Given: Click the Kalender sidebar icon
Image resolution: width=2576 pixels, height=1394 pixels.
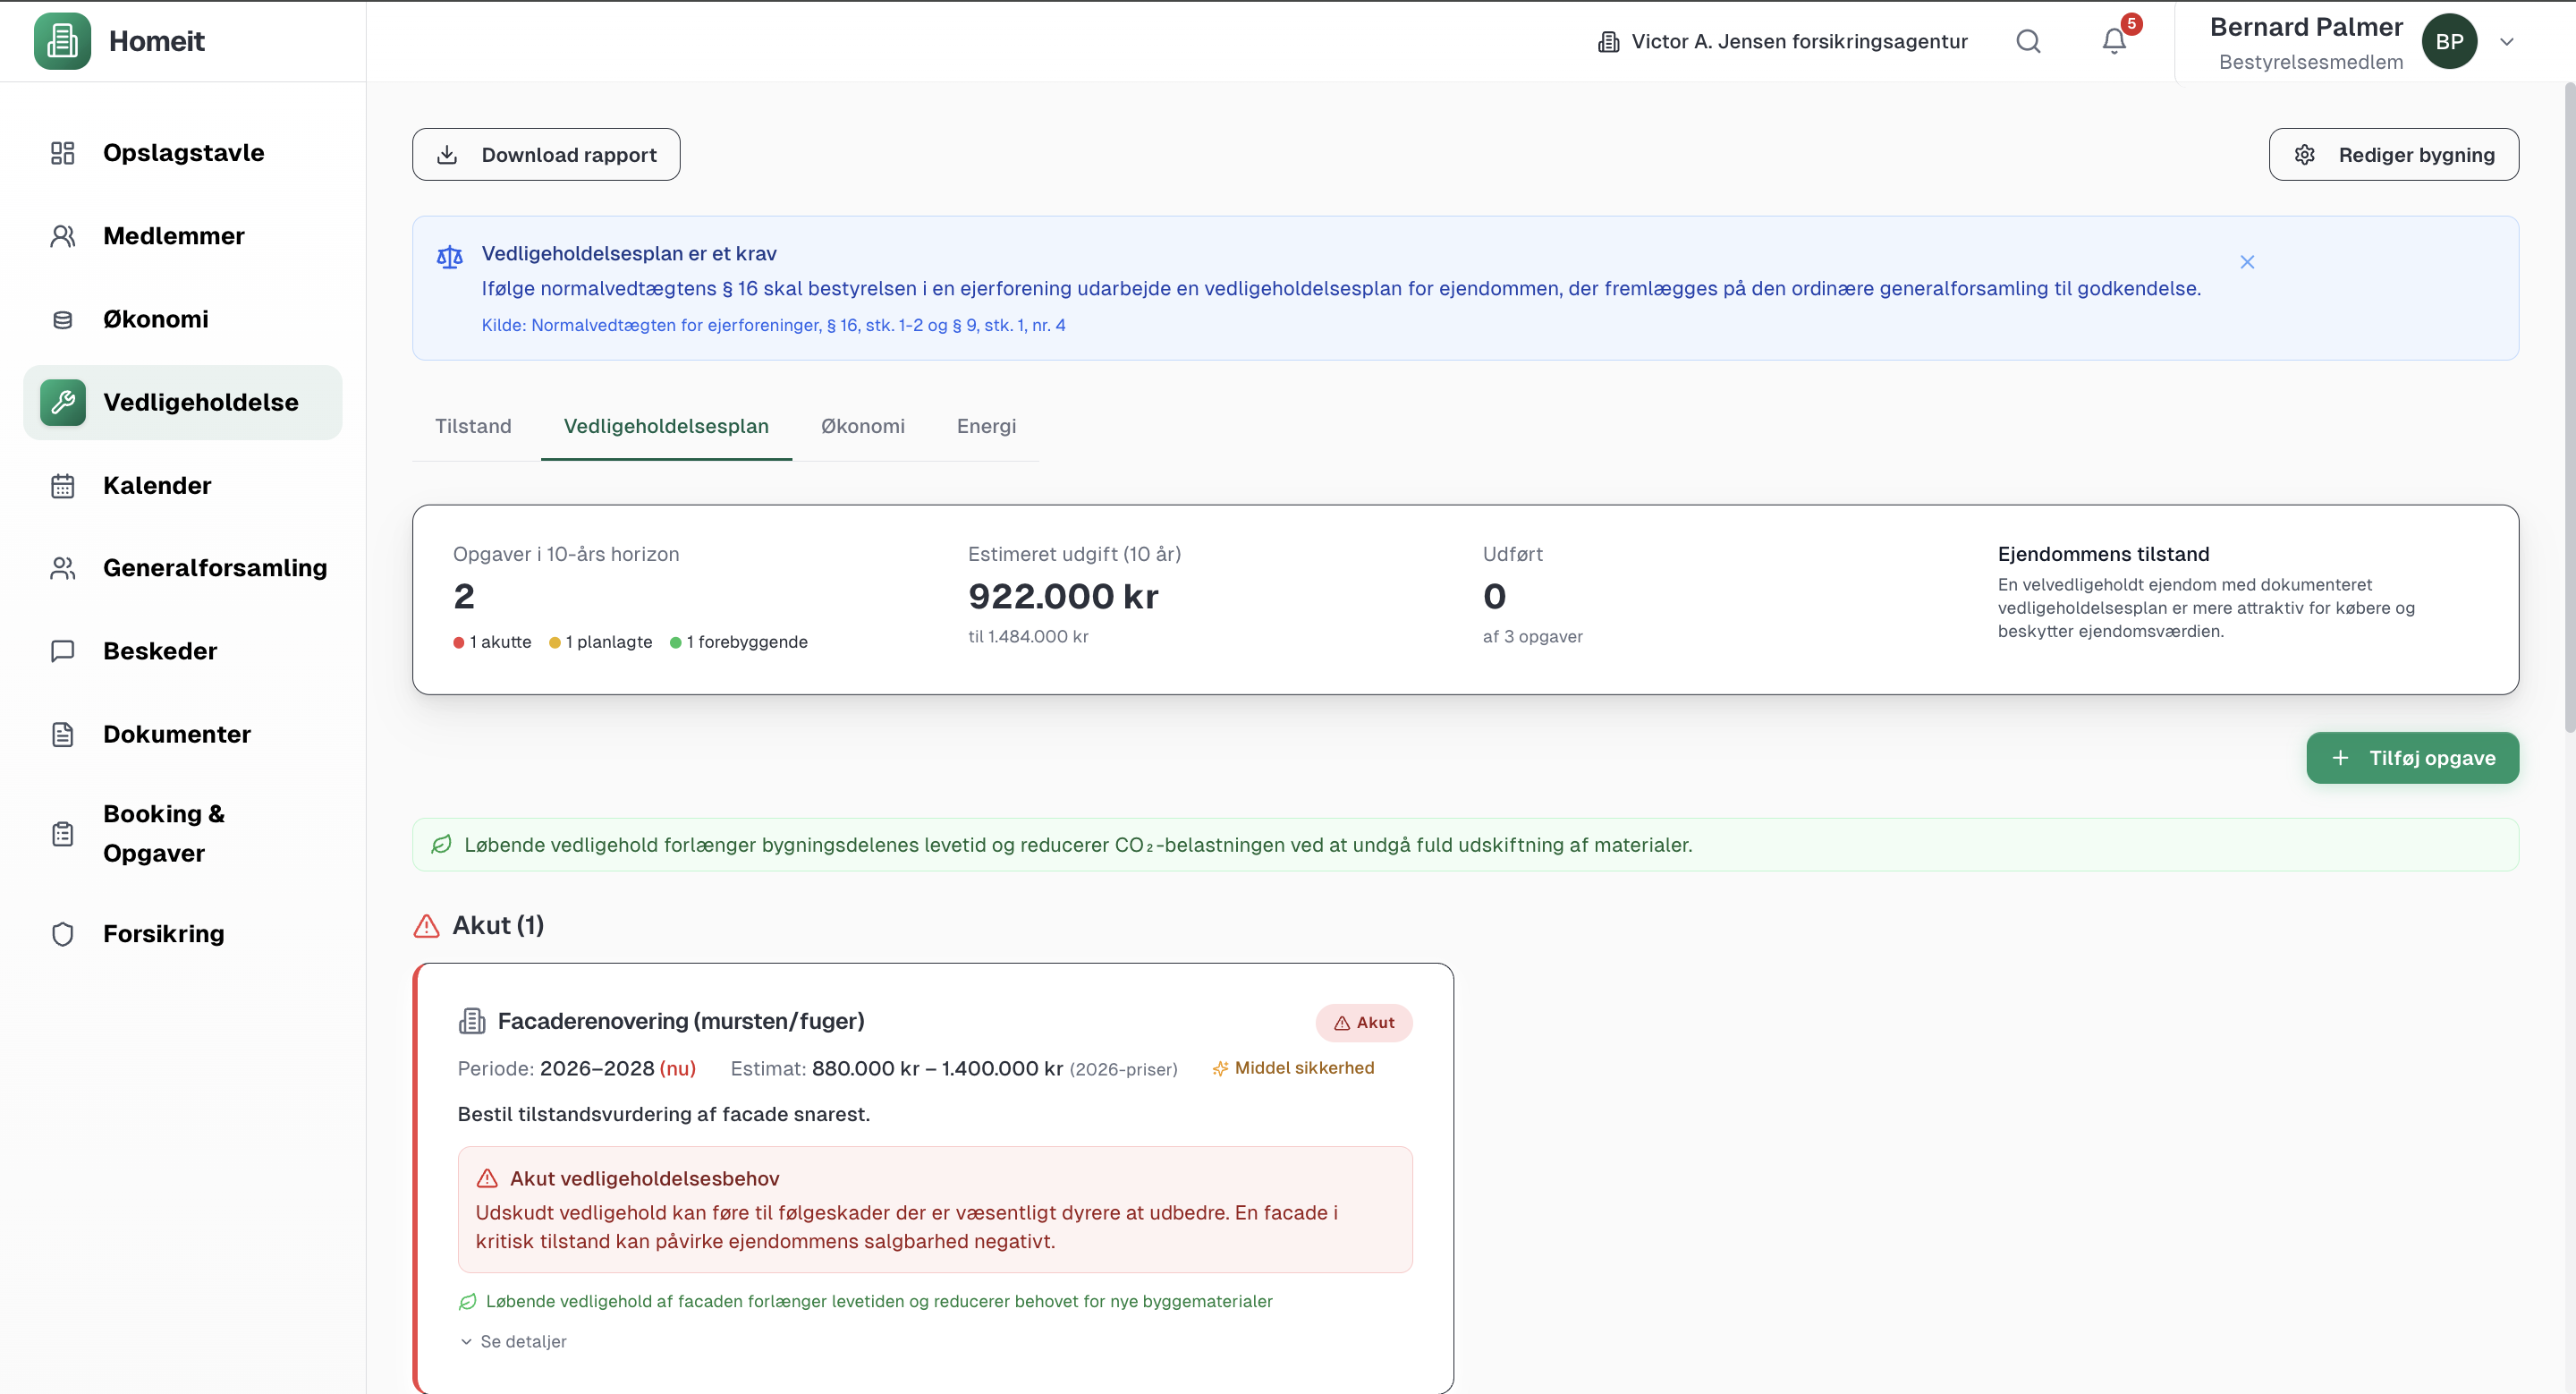Looking at the screenshot, I should click(62, 486).
